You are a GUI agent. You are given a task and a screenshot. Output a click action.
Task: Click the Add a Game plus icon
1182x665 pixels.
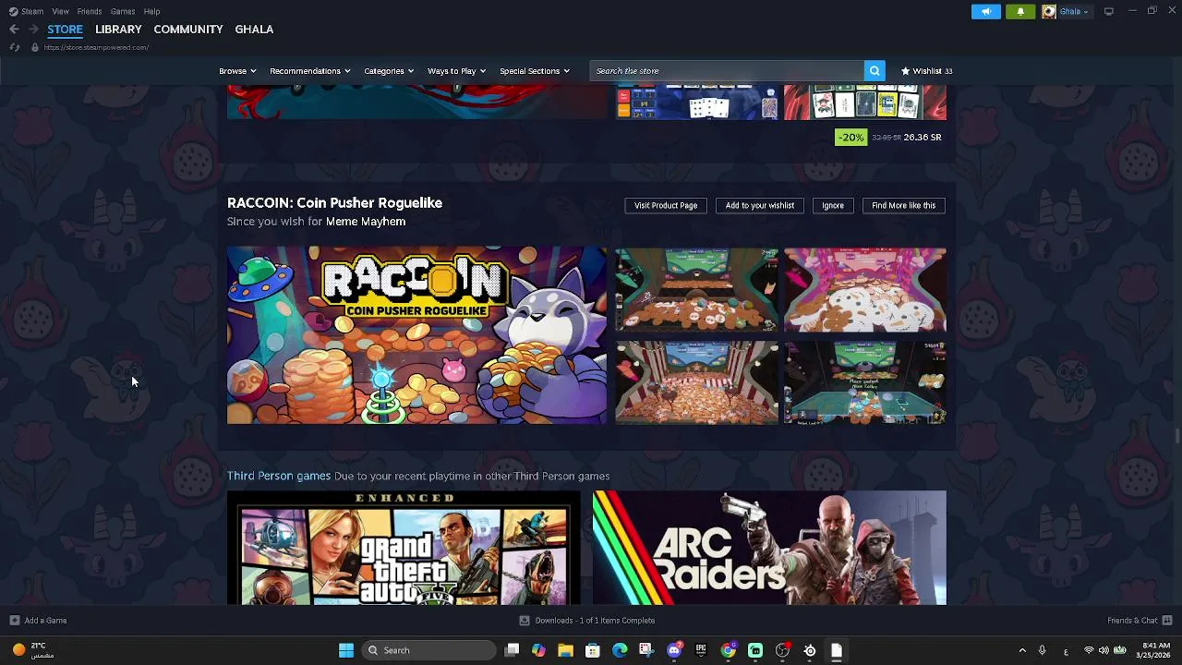tap(14, 621)
